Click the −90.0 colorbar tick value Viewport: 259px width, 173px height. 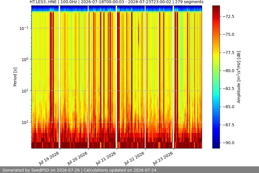pyautogui.click(x=228, y=143)
